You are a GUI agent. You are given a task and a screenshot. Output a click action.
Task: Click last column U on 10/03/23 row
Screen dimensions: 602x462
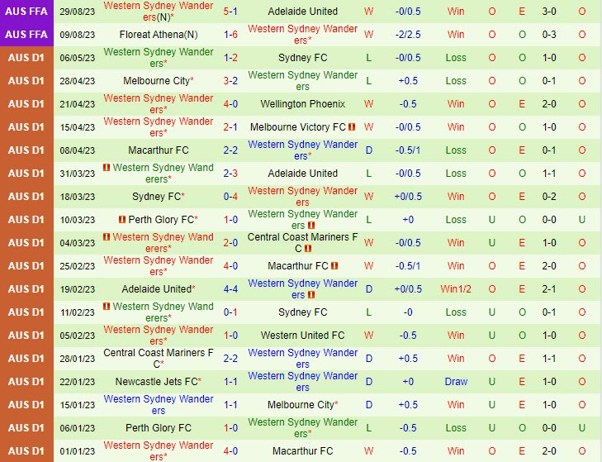tap(582, 220)
